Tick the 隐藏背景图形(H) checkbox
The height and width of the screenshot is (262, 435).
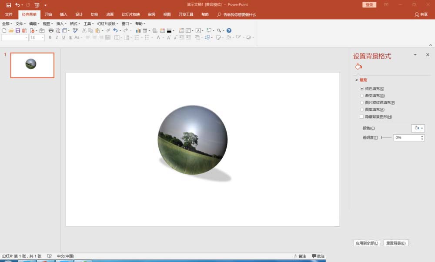362,116
